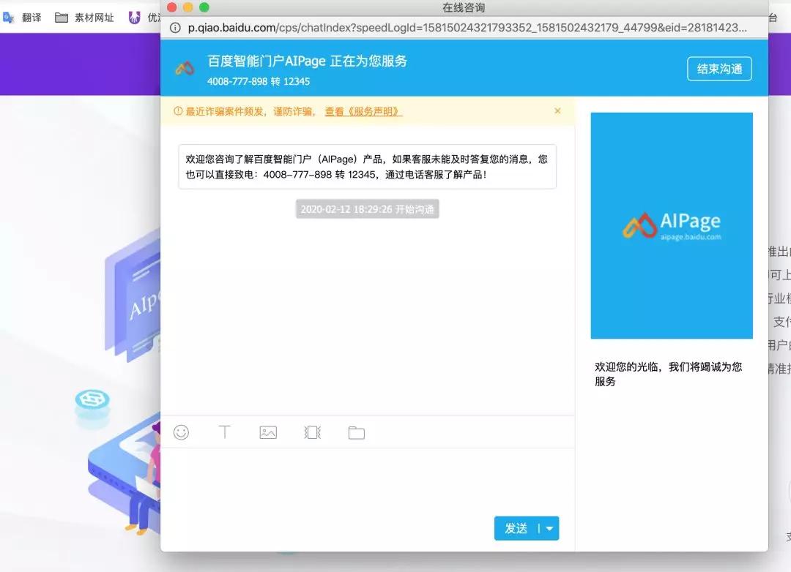Click the AIPage logo in chat header
The width and height of the screenshot is (791, 572).
point(185,69)
